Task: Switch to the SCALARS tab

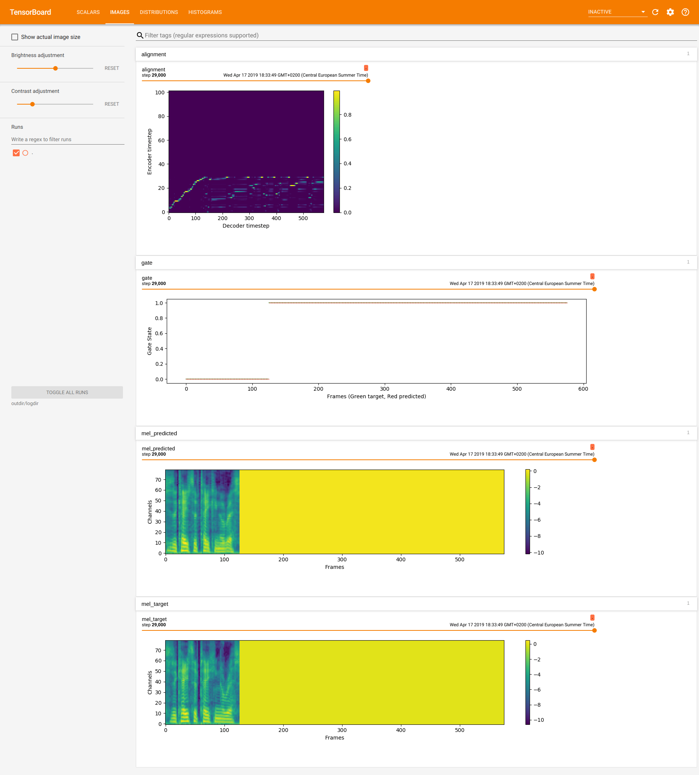Action: point(88,12)
